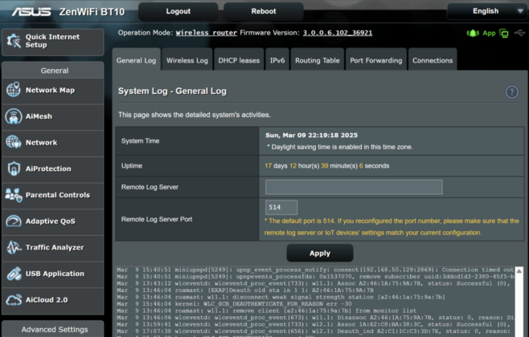Viewport: 529px width, 337px height.
Task: Click the USB Application icon
Action: pyautogui.click(x=14, y=274)
